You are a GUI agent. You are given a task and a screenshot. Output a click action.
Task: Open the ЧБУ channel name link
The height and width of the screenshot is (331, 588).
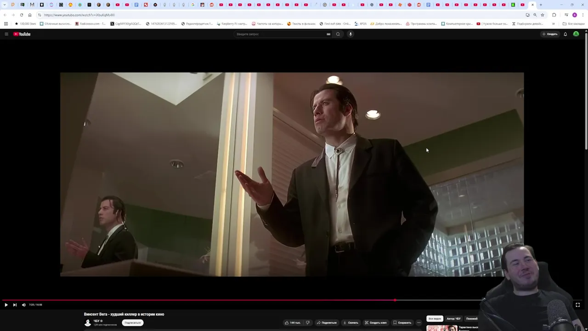pos(96,321)
